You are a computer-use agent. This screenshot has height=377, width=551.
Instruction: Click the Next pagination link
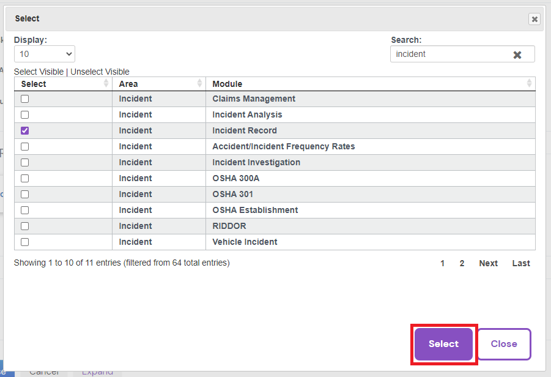[488, 263]
